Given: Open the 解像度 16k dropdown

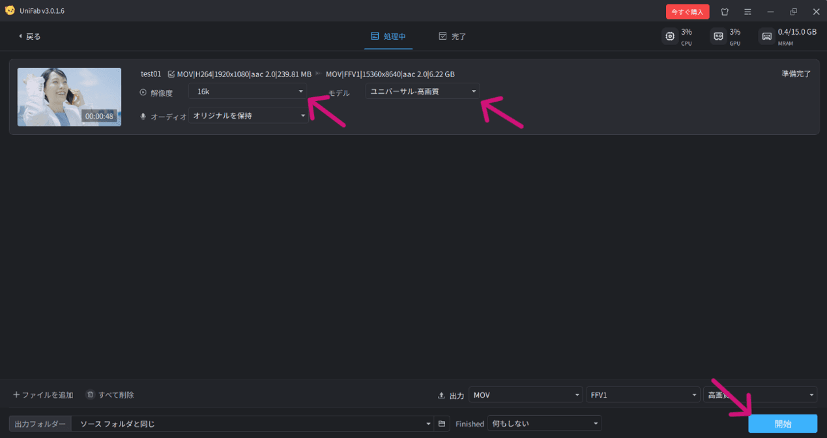Looking at the screenshot, I should (x=248, y=91).
